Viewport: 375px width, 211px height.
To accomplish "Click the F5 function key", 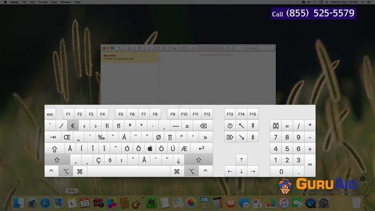I will (121, 114).
